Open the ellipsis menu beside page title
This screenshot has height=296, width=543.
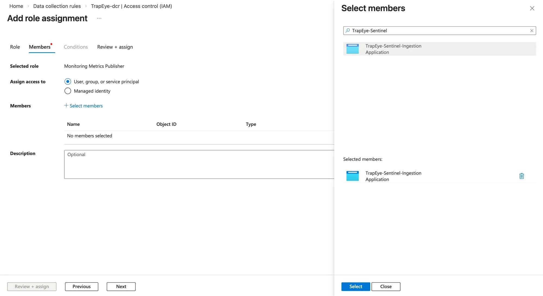99,18
